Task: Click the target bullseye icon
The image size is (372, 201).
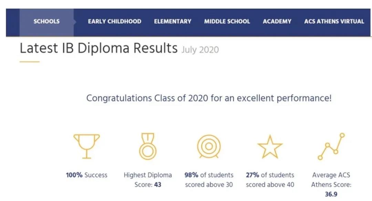Action: (x=209, y=147)
